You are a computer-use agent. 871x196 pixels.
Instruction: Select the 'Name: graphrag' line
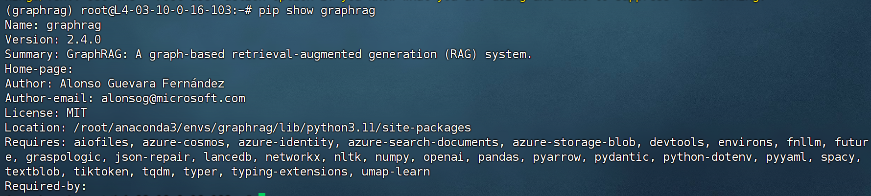click(x=53, y=25)
